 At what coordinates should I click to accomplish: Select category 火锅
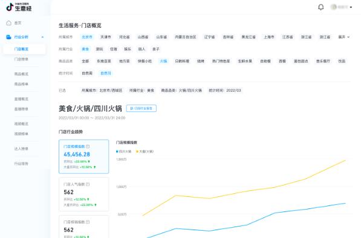(163, 61)
